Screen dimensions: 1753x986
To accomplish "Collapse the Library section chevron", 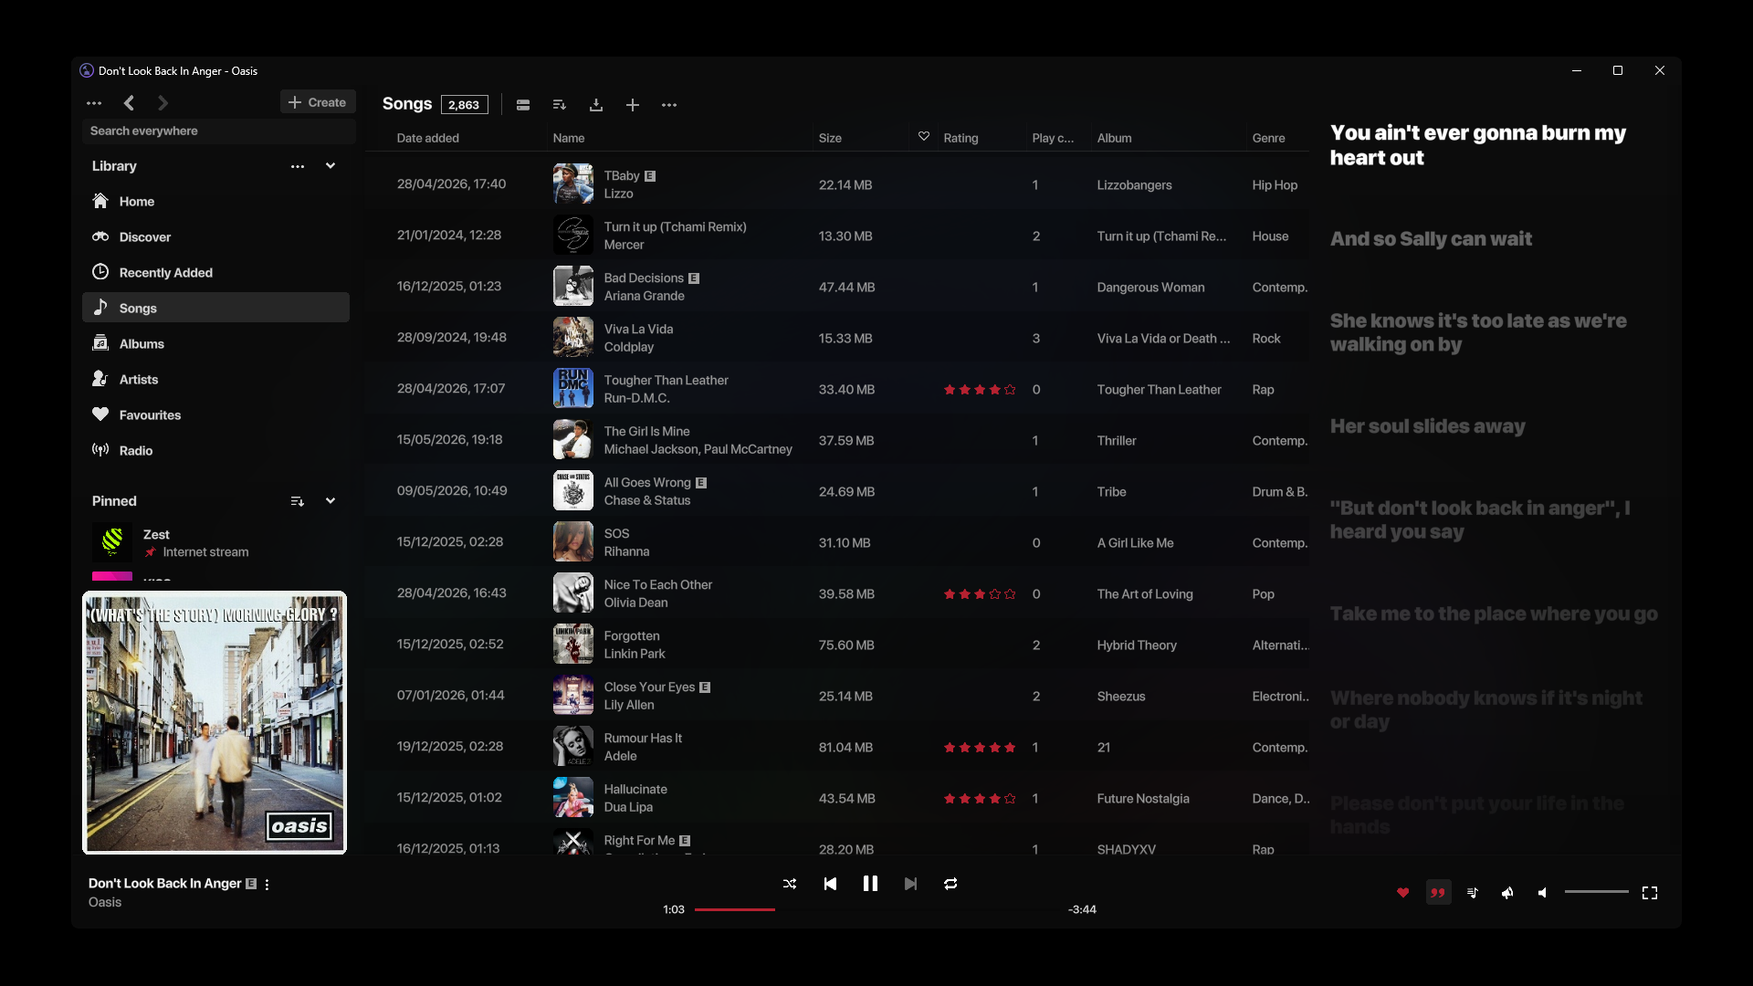I will click(x=331, y=166).
